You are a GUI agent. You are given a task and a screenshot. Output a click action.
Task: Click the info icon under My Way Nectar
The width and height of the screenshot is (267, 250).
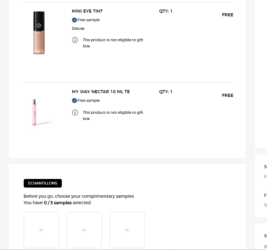pyautogui.click(x=75, y=113)
